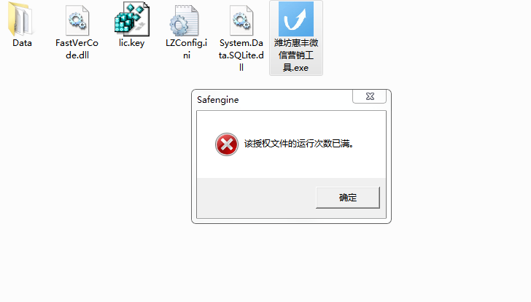Select the System.Data.SQLite.dll file icon
This screenshot has width=531, height=302.
tap(241, 20)
